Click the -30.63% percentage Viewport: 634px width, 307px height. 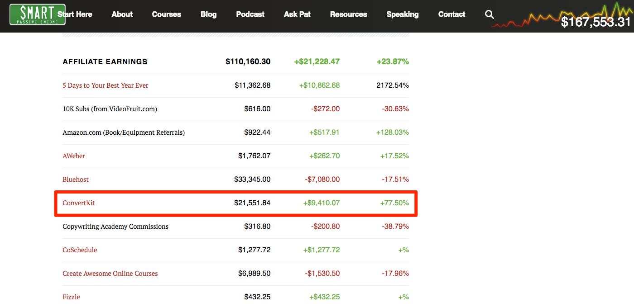click(x=394, y=109)
